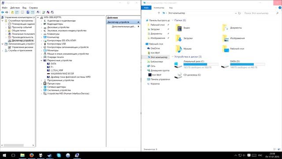Click the Local Disk (C:) usage bar
This screenshot has height=159, width=282.
click(201, 64)
